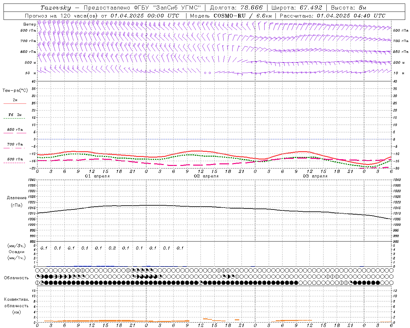Click the Td 2м dew point legend entry
Screen dimensions: 410x328
(15, 115)
